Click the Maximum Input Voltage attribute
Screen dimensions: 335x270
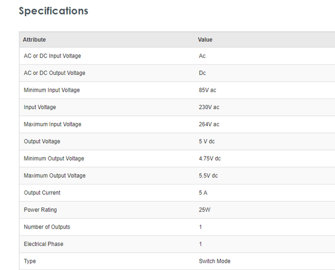(52, 124)
